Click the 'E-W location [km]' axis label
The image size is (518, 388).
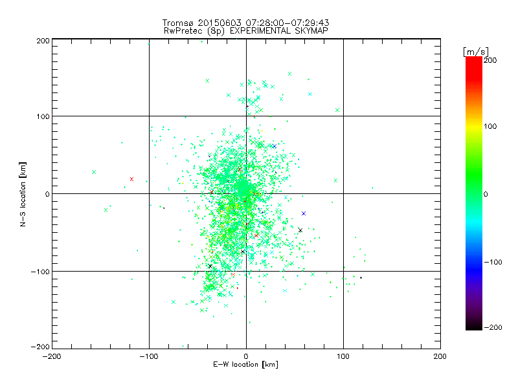[x=245, y=364]
